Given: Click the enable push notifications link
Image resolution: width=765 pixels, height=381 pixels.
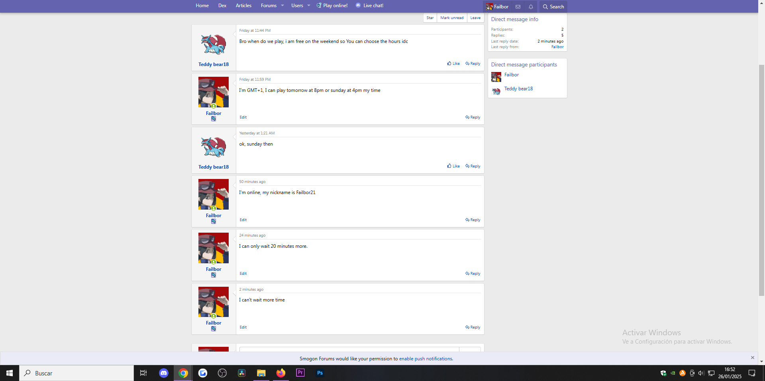Looking at the screenshot, I should (x=426, y=359).
